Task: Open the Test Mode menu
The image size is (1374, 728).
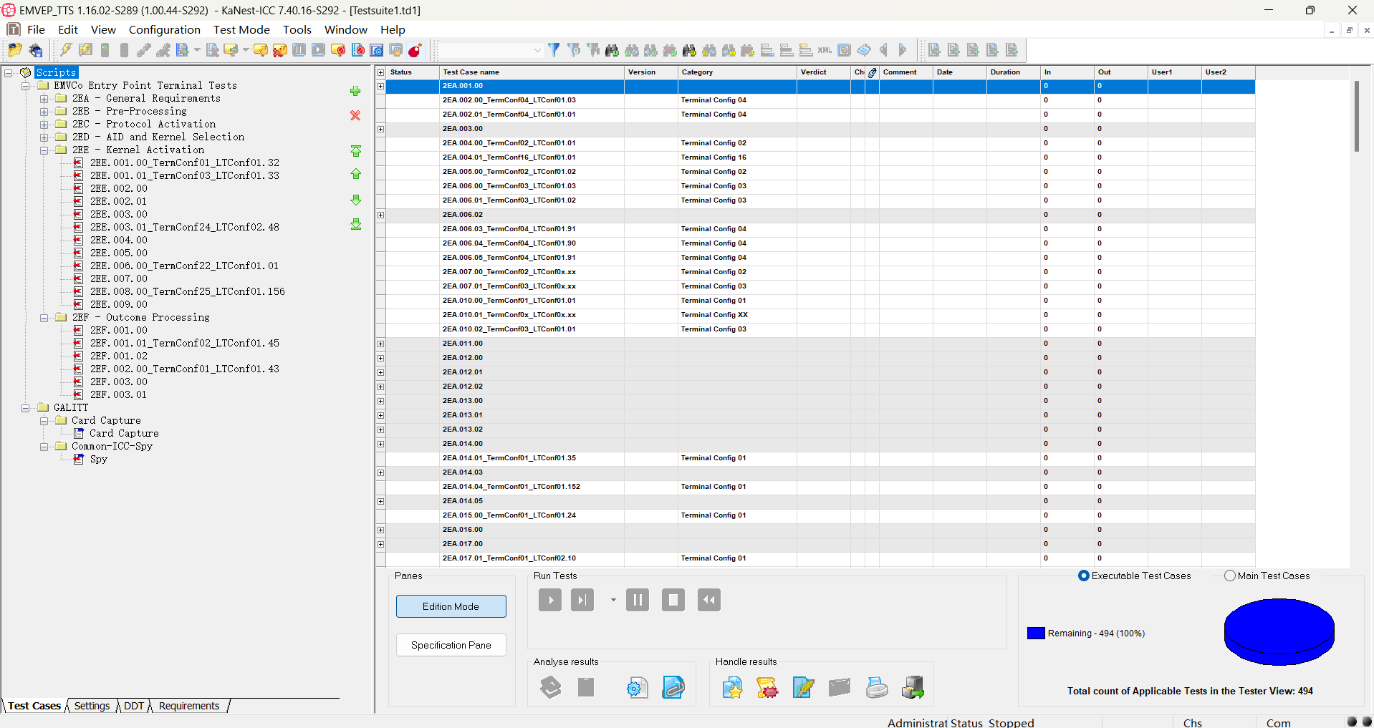Action: tap(241, 29)
